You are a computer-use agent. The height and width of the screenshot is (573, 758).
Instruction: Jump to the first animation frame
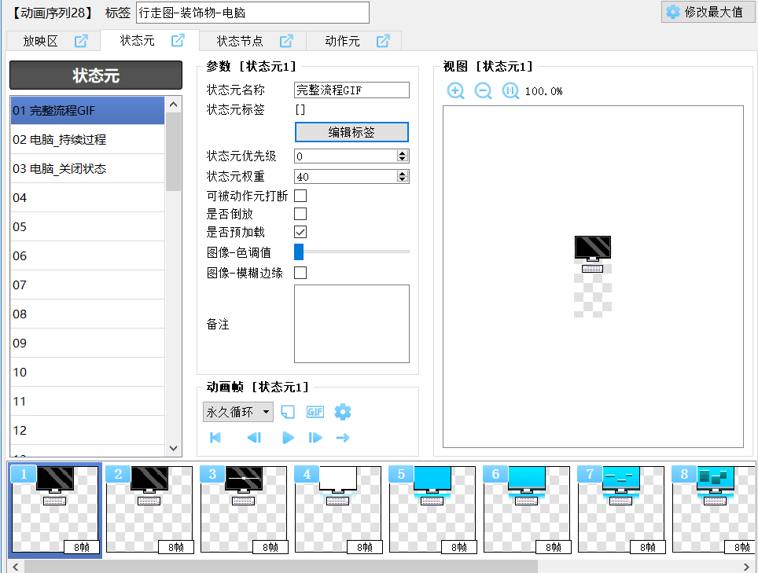click(215, 438)
